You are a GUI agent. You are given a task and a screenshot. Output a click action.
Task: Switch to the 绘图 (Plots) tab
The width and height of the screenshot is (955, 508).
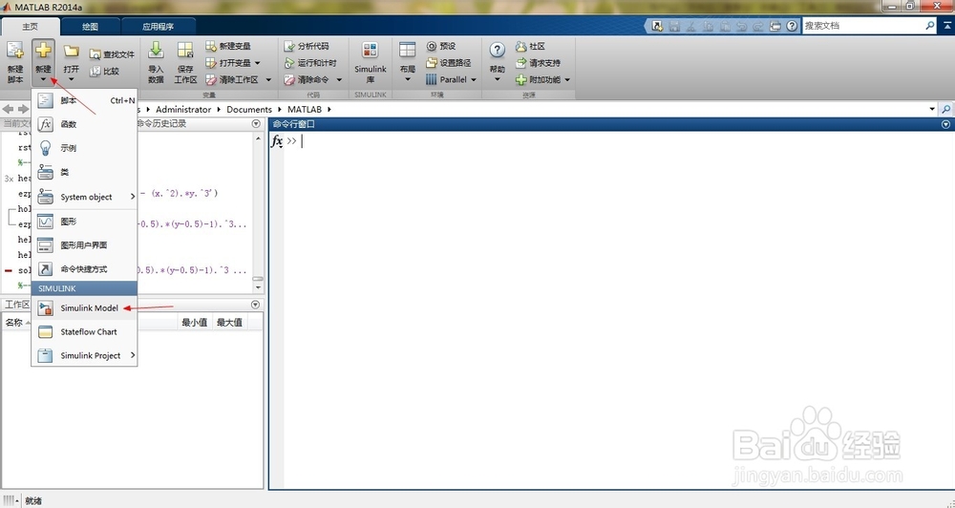pos(90,26)
